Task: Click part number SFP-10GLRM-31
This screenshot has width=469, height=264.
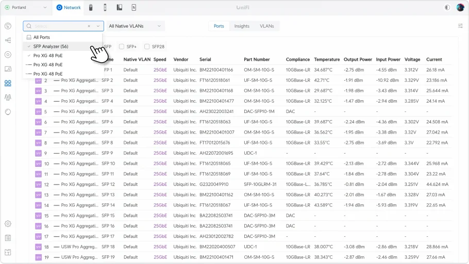Action: (x=260, y=184)
